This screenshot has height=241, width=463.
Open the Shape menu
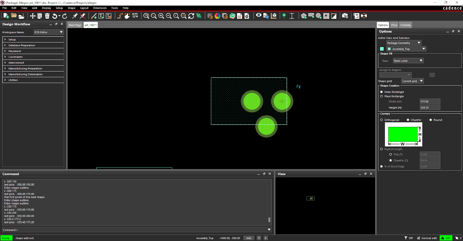[x=71, y=8]
